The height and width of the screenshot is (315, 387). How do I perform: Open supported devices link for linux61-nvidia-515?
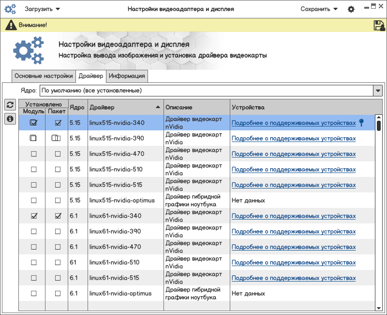coord(293,278)
